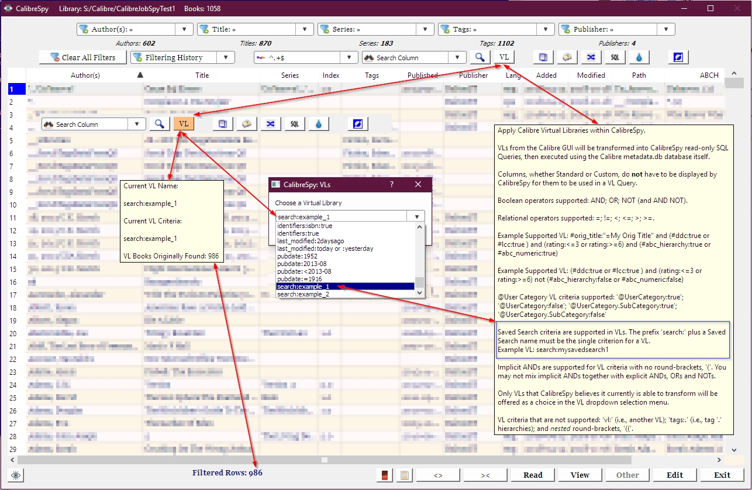Click the Added column header

tap(546, 75)
